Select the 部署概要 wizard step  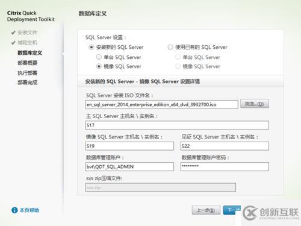pyautogui.click(x=28, y=63)
